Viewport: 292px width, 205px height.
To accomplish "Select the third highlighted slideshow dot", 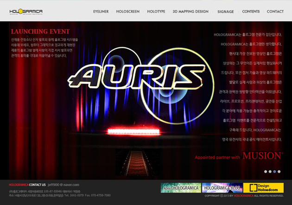I will pyautogui.click(x=274, y=172).
